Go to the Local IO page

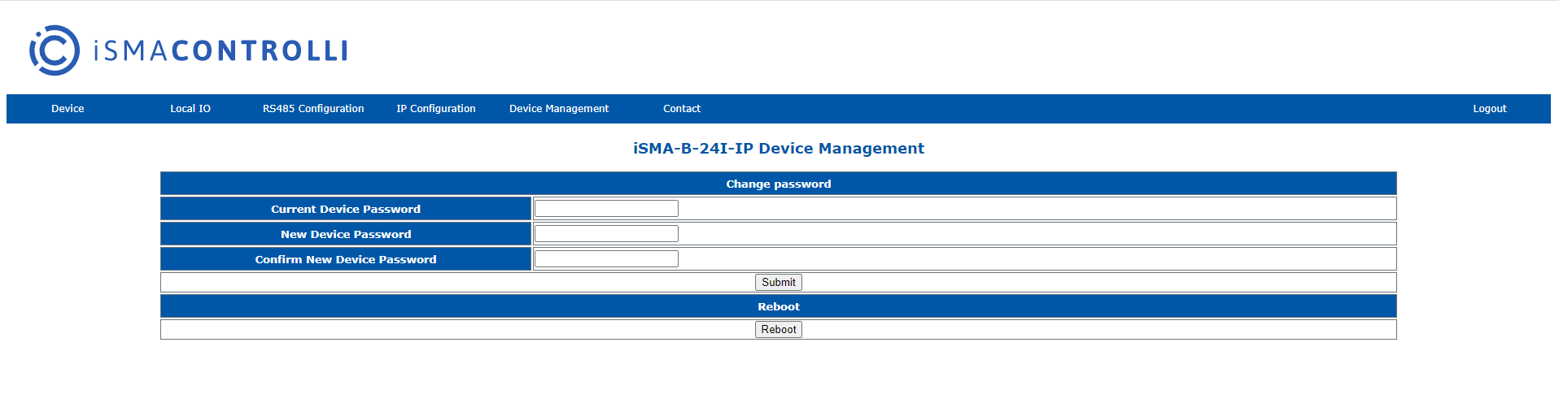click(x=190, y=109)
